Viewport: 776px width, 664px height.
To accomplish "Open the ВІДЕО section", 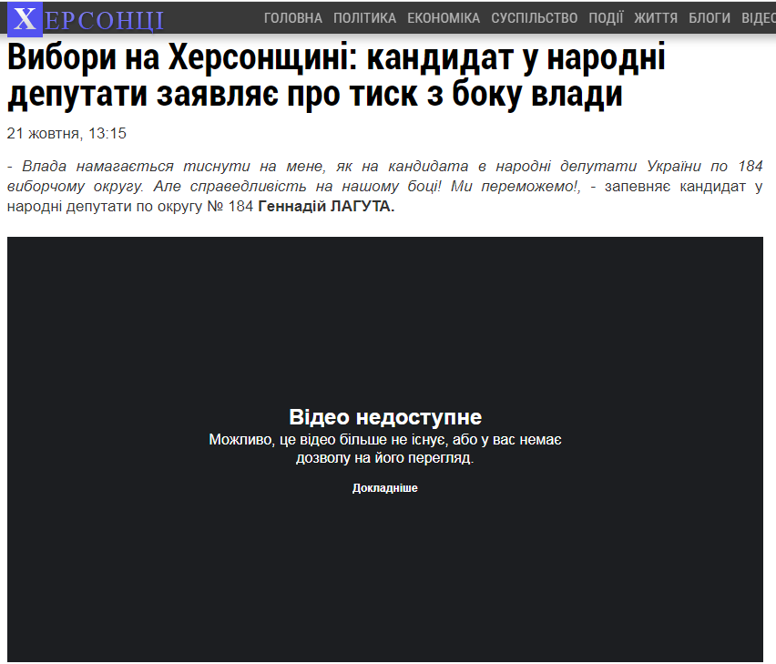I will [x=755, y=16].
